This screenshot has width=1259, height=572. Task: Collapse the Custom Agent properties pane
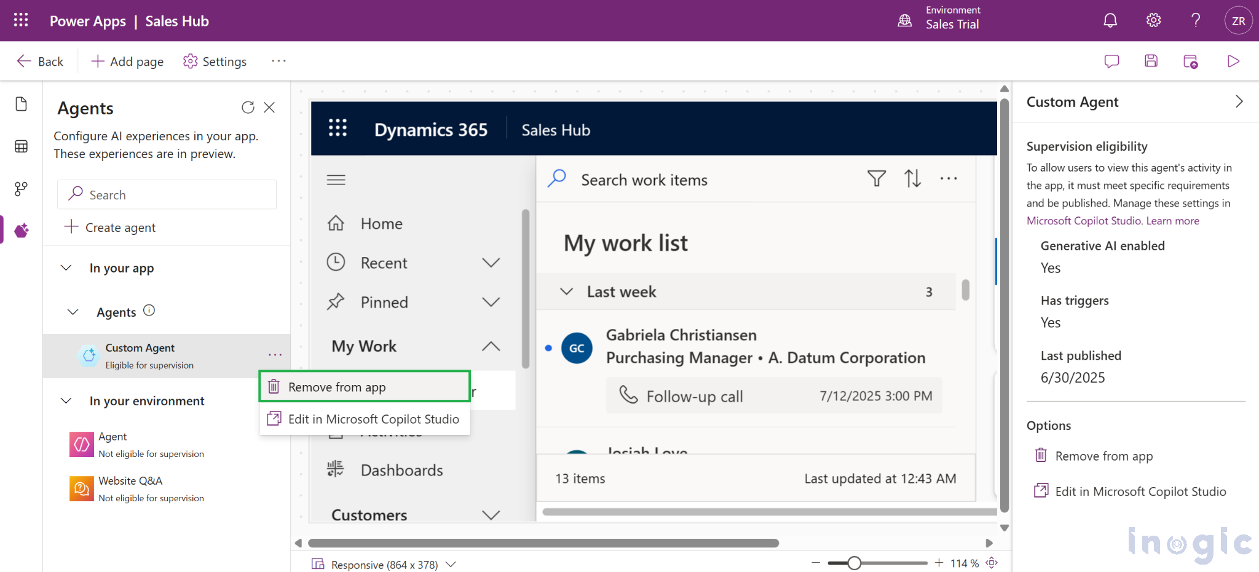tap(1239, 101)
